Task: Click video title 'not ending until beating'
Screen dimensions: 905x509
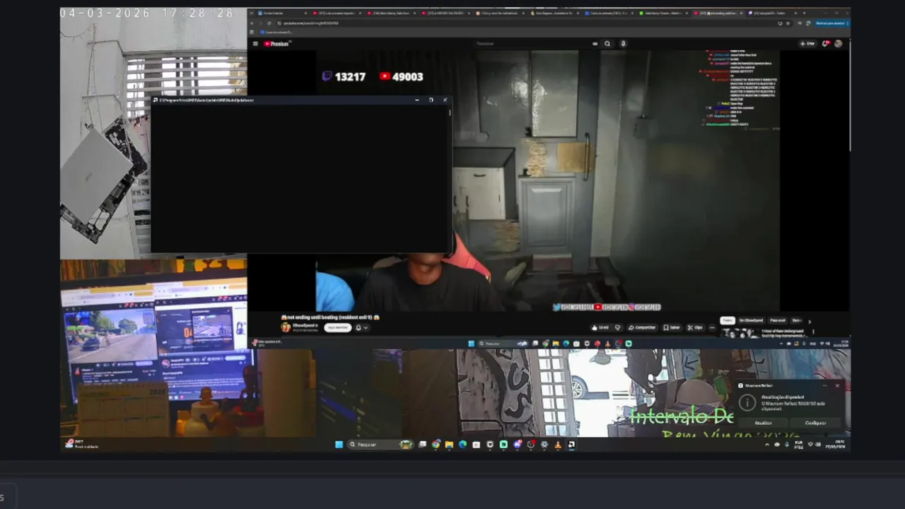Action: click(x=330, y=317)
